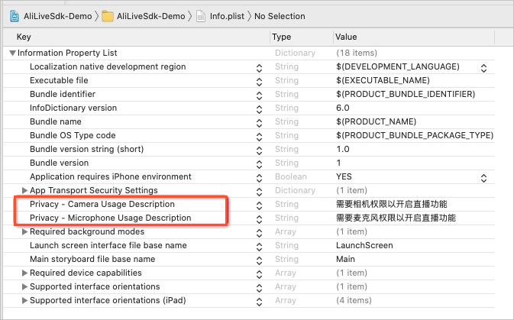The image size is (514, 320).
Task: Click the microphone permission description value
Action: [x=396, y=218]
